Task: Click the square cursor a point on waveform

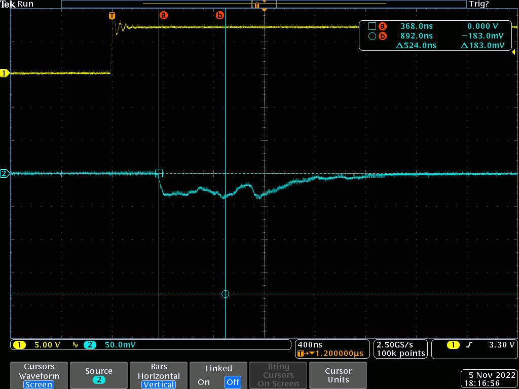Action: click(159, 173)
